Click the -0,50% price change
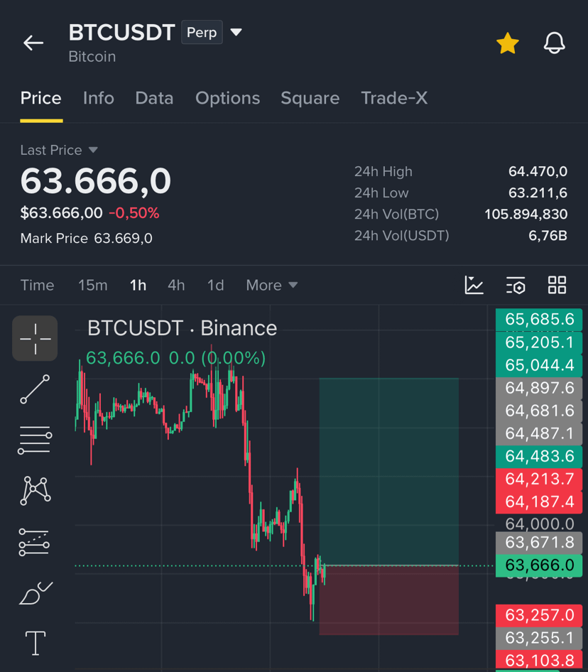The width and height of the screenshot is (588, 672). tap(134, 213)
